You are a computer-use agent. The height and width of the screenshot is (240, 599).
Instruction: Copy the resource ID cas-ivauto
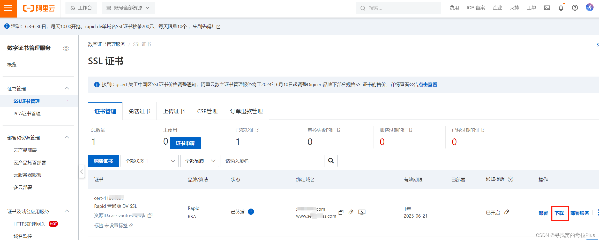(x=150, y=215)
